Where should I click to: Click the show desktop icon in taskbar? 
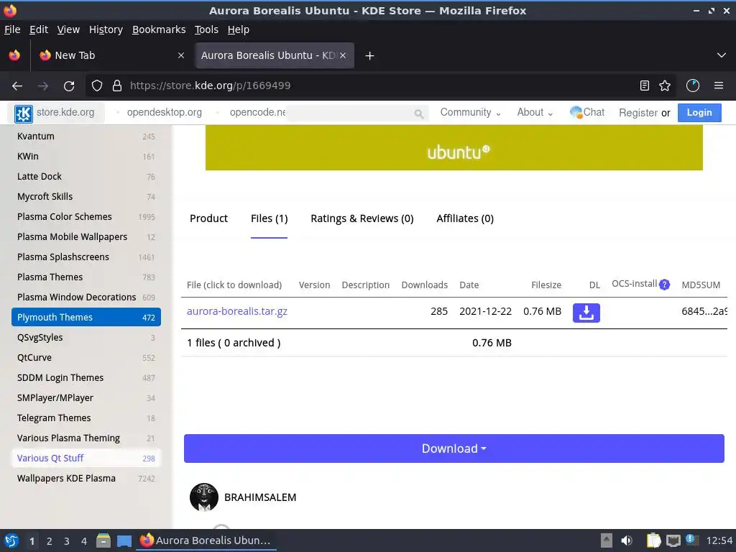pos(124,540)
